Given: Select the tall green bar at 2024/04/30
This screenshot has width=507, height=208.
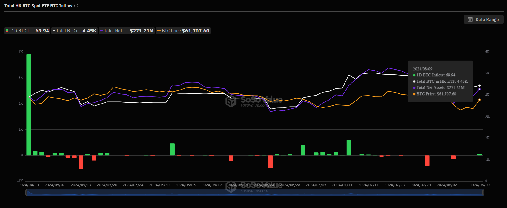Looking at the screenshot, I should [29, 105].
